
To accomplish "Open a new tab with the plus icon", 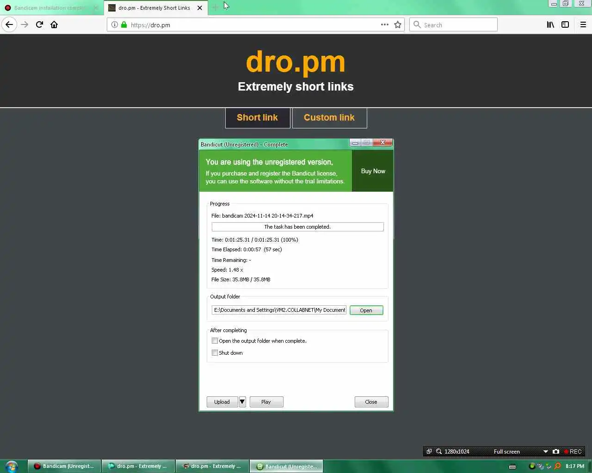I will 215,7.
